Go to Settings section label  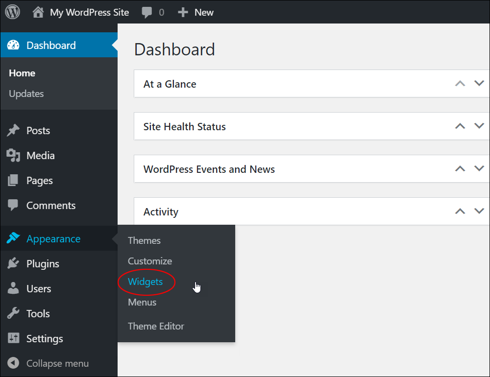pyautogui.click(x=45, y=339)
